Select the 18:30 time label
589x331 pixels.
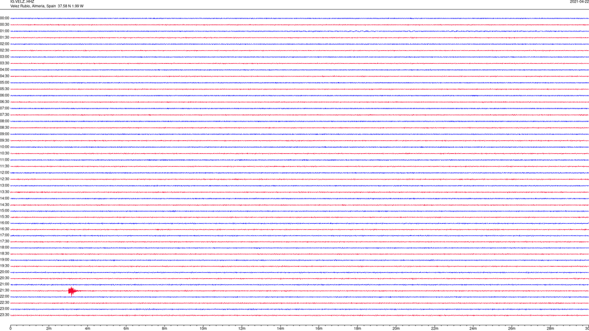[x=4, y=254]
